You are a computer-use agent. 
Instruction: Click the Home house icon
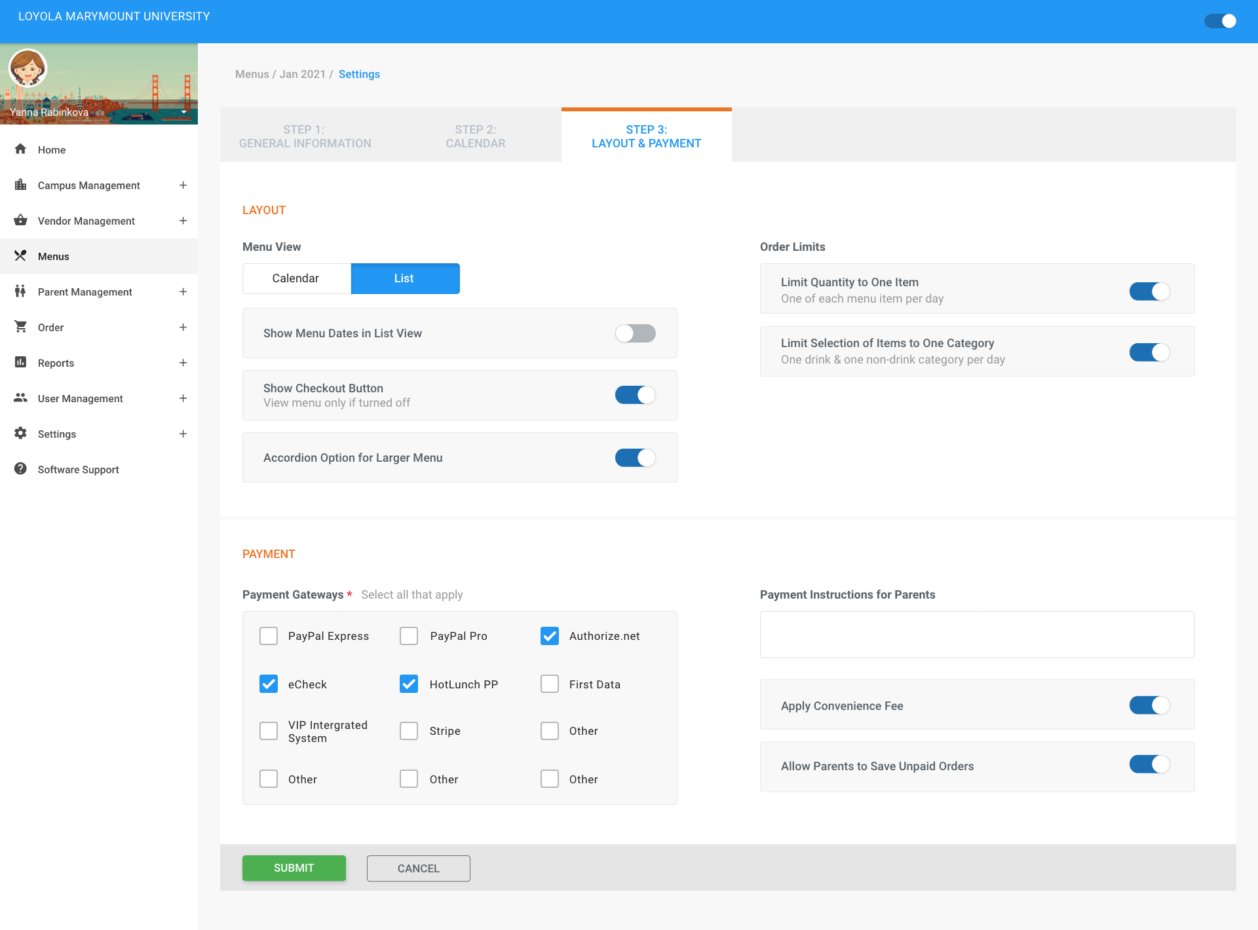[x=20, y=149]
